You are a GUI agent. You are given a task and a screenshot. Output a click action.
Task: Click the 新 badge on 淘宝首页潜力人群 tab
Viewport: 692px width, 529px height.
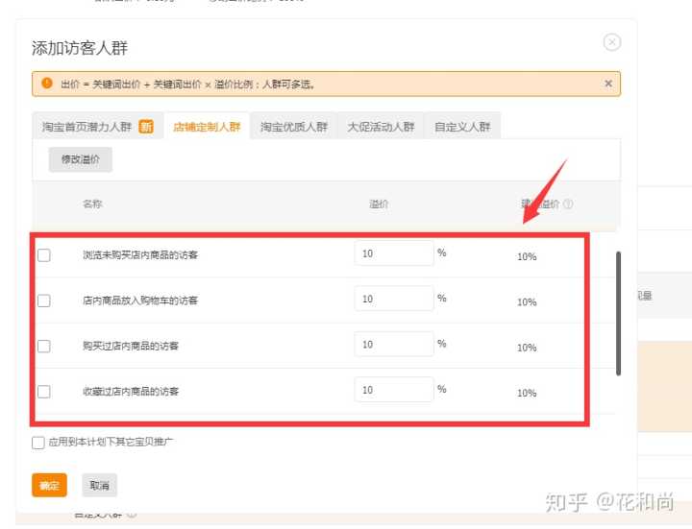[x=146, y=127]
